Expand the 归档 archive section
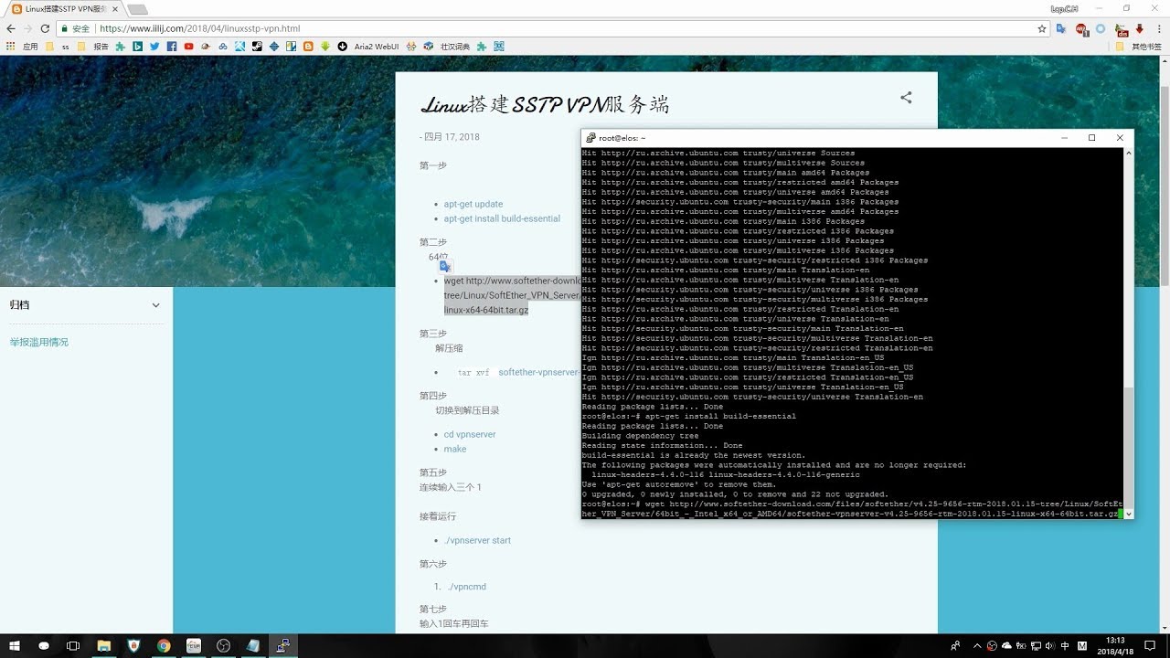 pos(155,305)
